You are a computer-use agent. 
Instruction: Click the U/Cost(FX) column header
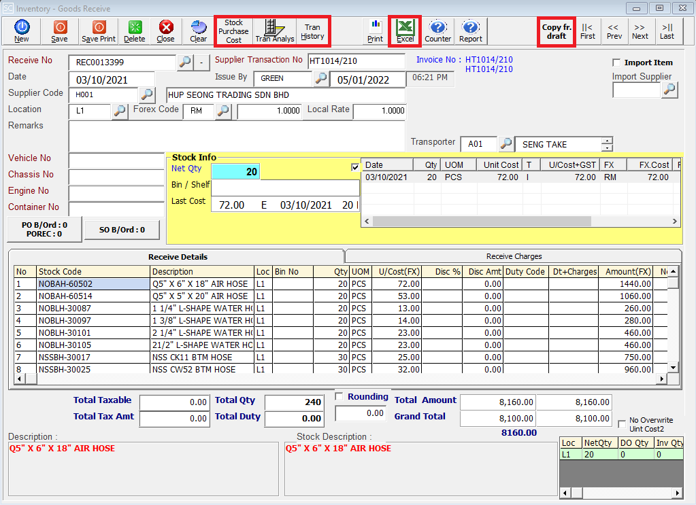pyautogui.click(x=397, y=271)
